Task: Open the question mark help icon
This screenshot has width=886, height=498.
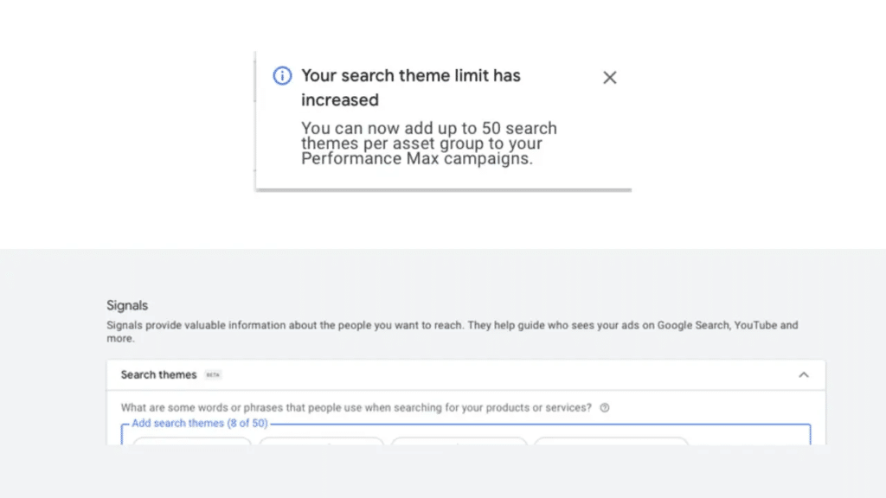Action: click(x=605, y=407)
